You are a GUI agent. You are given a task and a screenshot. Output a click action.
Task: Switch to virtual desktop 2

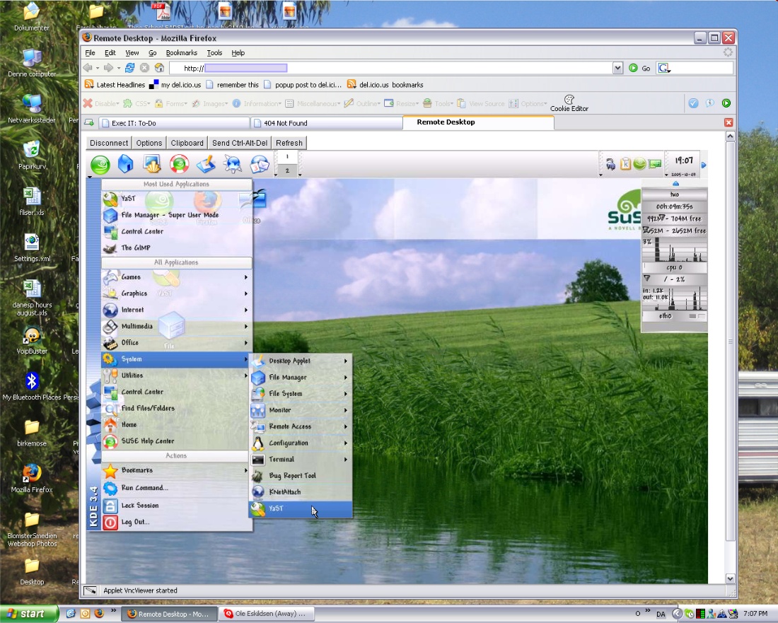click(286, 170)
